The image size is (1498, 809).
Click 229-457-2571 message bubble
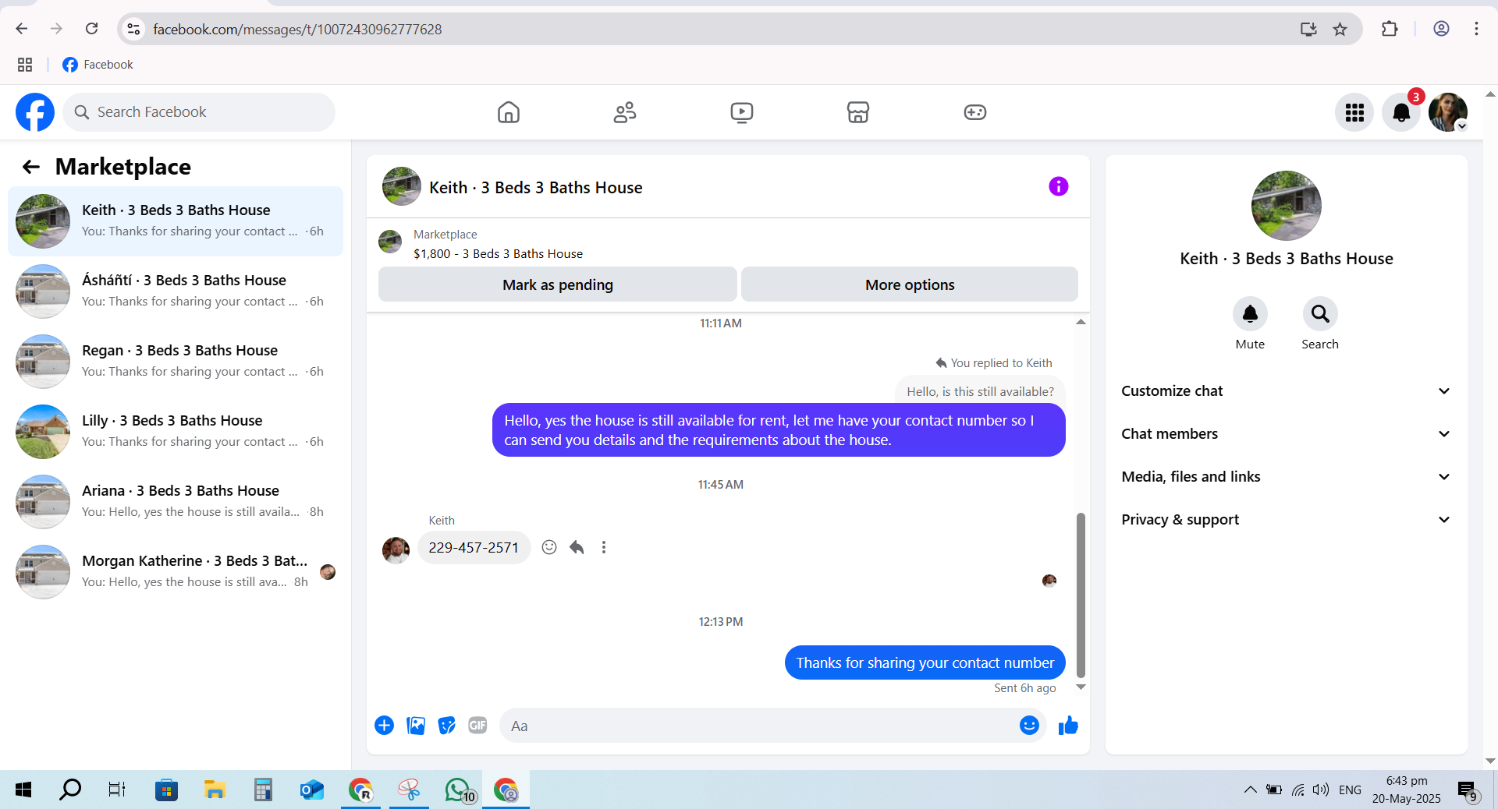[x=474, y=547]
